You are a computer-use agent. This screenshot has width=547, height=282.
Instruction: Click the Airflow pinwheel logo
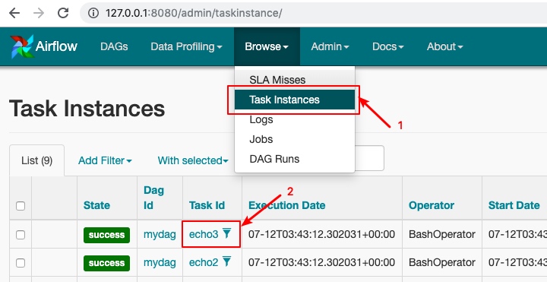[x=21, y=46]
